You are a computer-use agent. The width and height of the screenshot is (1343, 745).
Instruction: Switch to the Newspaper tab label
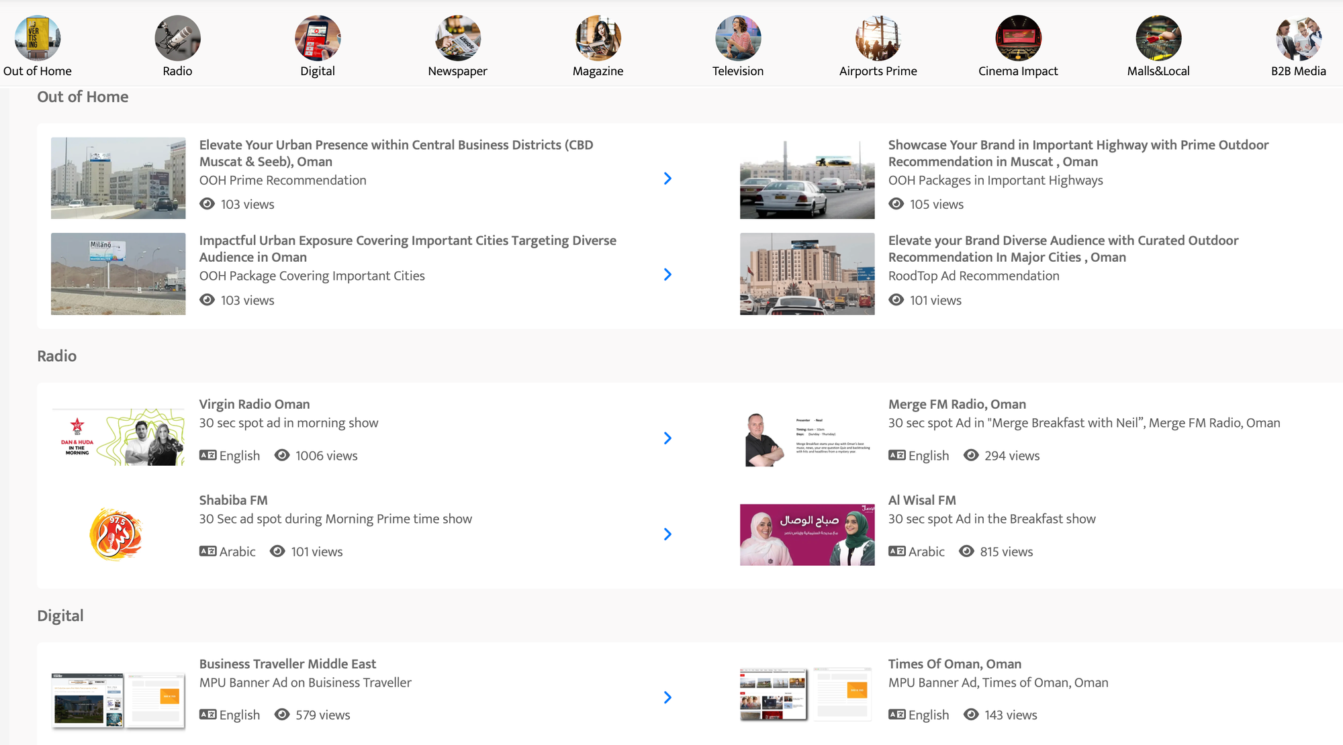click(458, 71)
